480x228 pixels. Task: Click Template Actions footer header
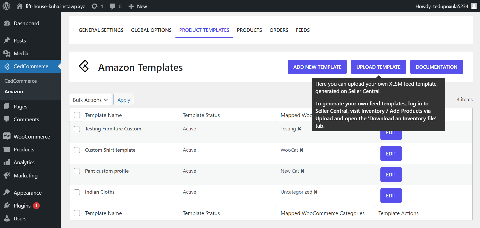pyautogui.click(x=398, y=213)
